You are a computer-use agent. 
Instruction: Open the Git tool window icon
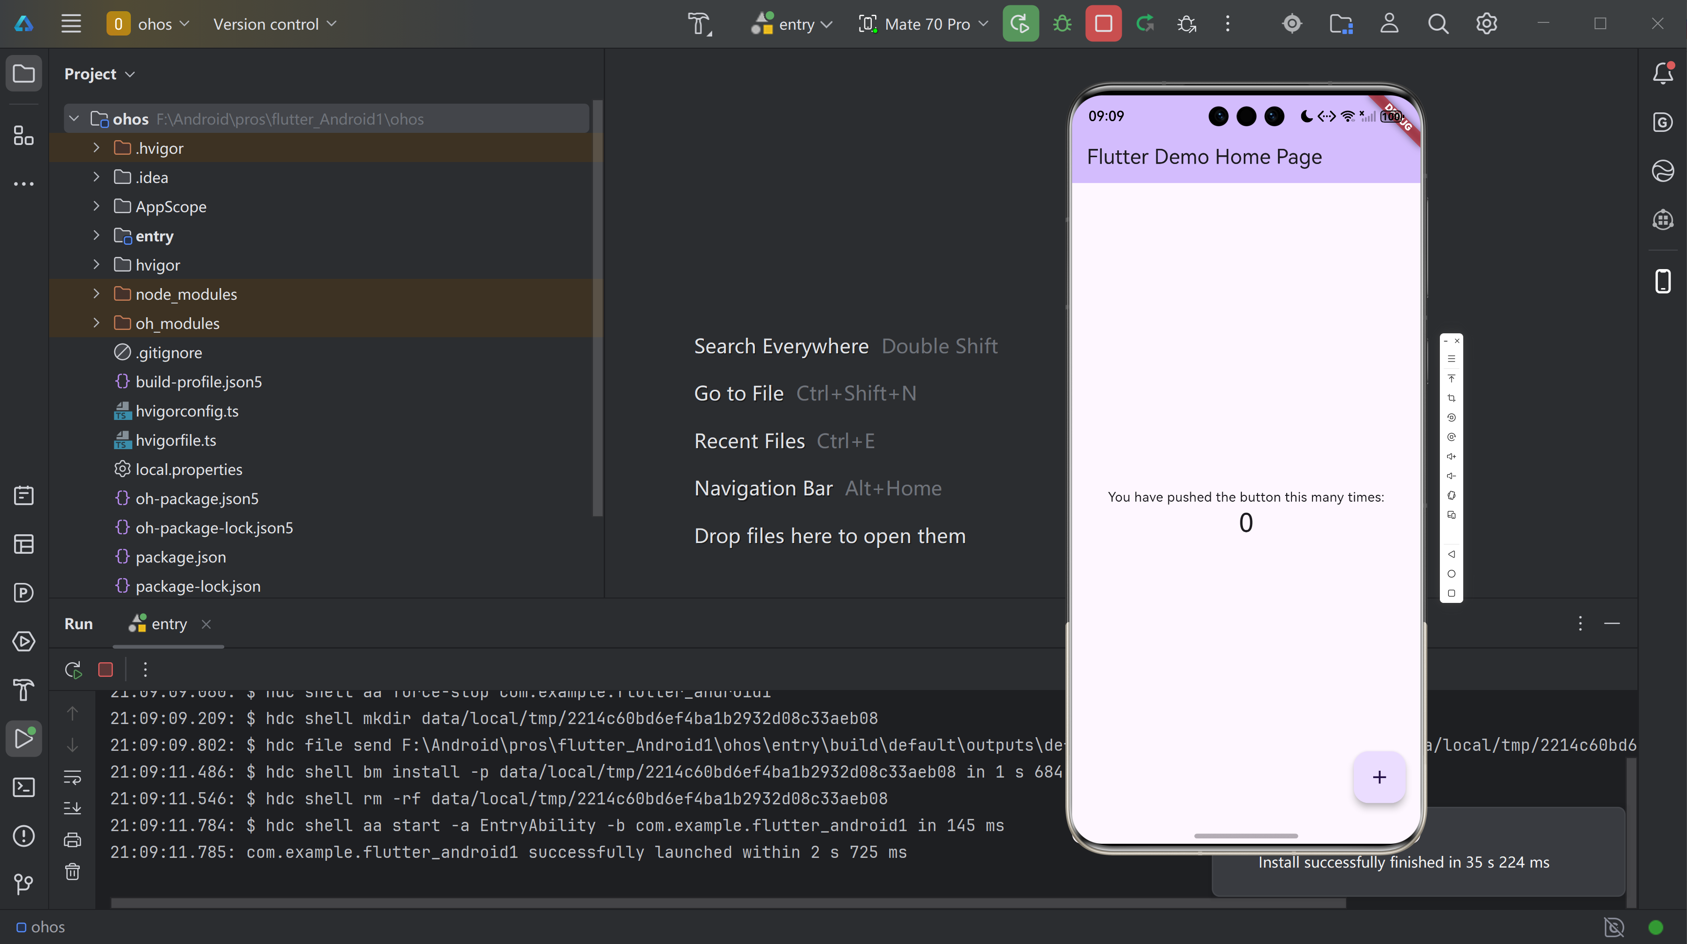(x=24, y=884)
